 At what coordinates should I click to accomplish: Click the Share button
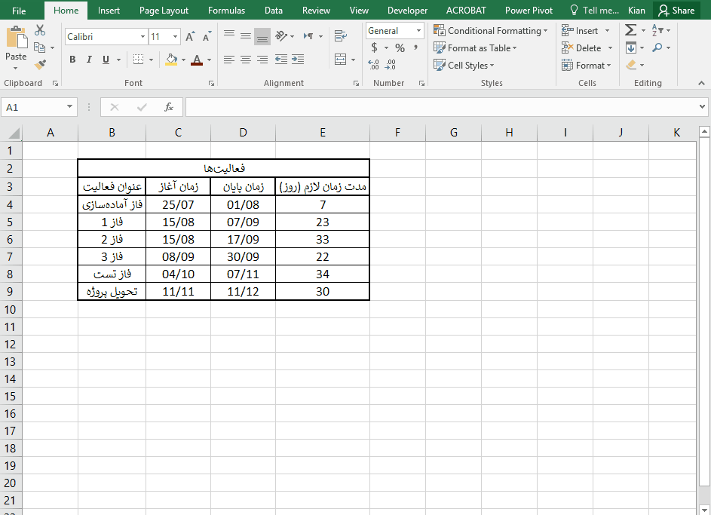pos(676,11)
